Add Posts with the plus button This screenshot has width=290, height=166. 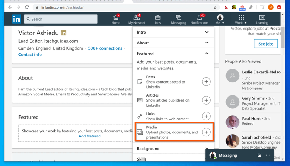coord(206,81)
